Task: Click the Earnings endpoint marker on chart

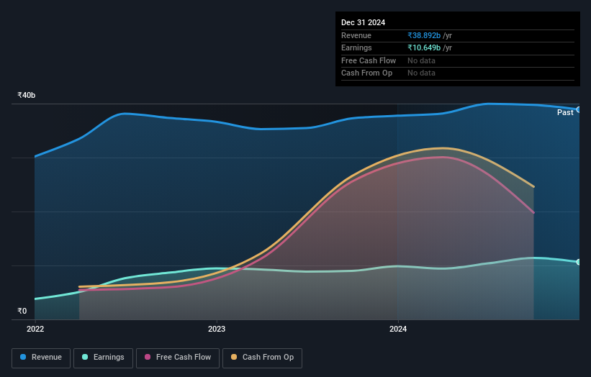Action: (x=579, y=262)
